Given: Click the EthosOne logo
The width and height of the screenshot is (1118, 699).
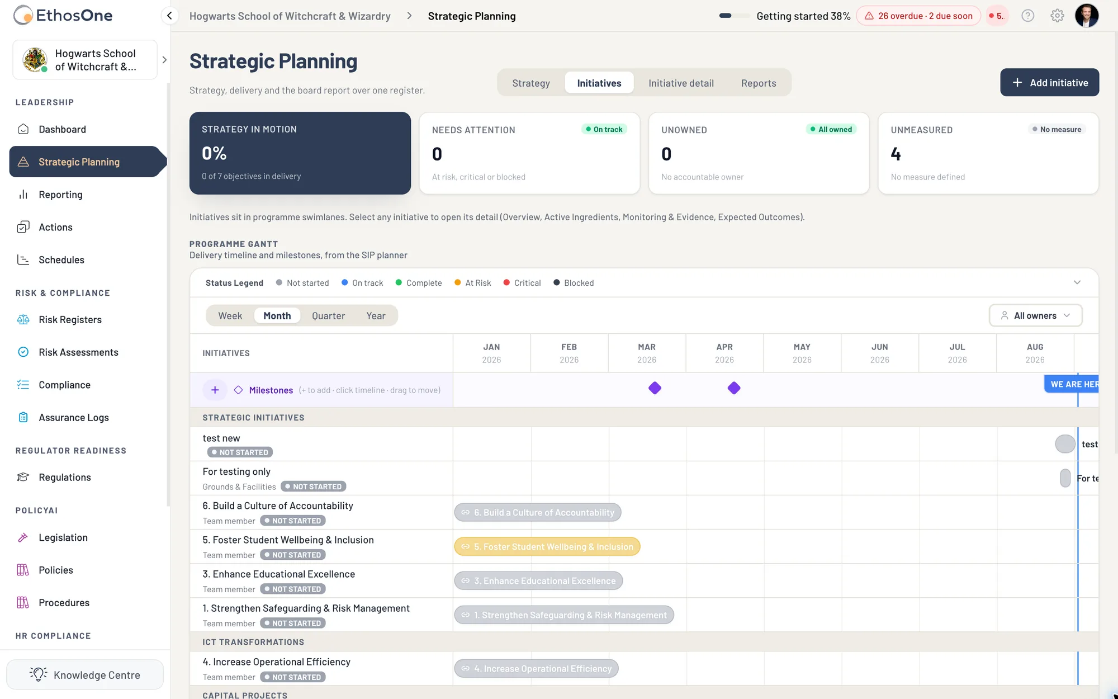Looking at the screenshot, I should click(63, 16).
